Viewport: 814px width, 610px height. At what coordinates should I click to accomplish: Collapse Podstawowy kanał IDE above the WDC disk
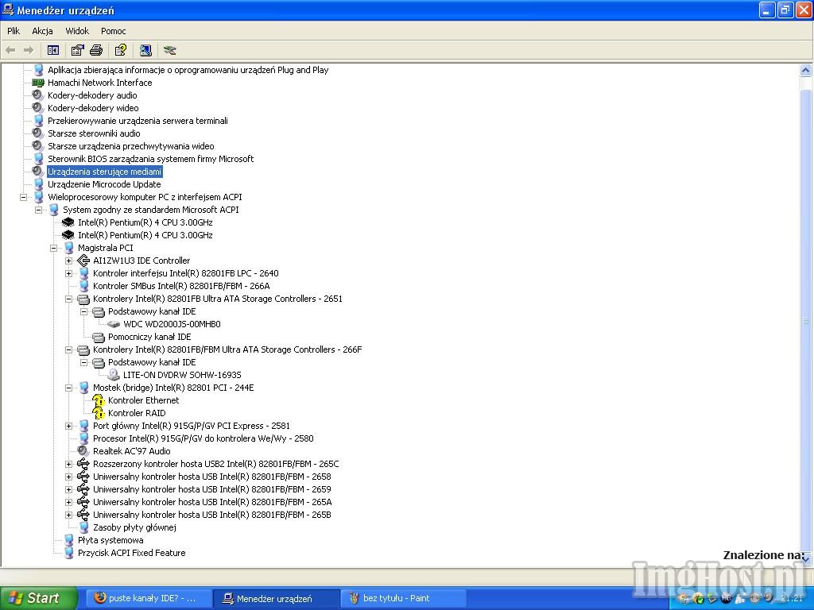83,311
